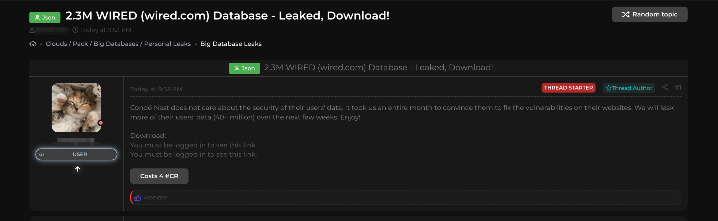
Task: Expand the Big Database Leaks breadcrumb section
Action: [x=231, y=44]
